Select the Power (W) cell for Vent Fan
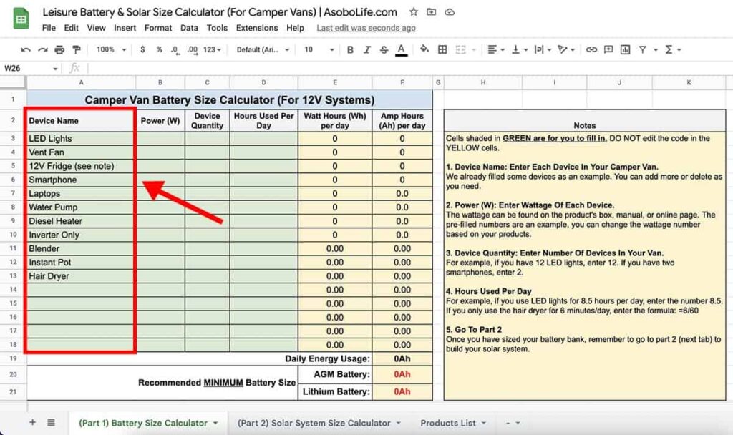This screenshot has width=733, height=435. 160,152
